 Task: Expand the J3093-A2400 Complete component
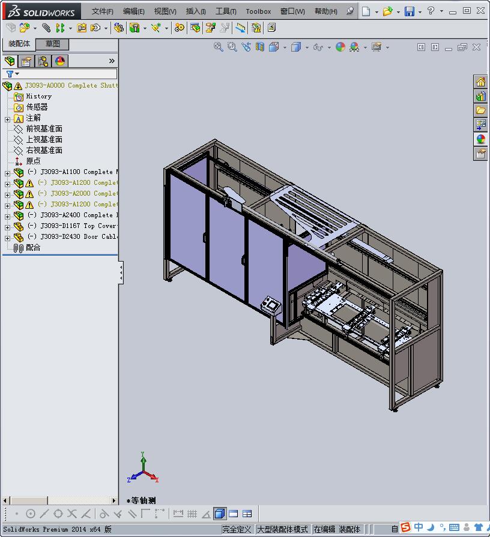point(7,217)
